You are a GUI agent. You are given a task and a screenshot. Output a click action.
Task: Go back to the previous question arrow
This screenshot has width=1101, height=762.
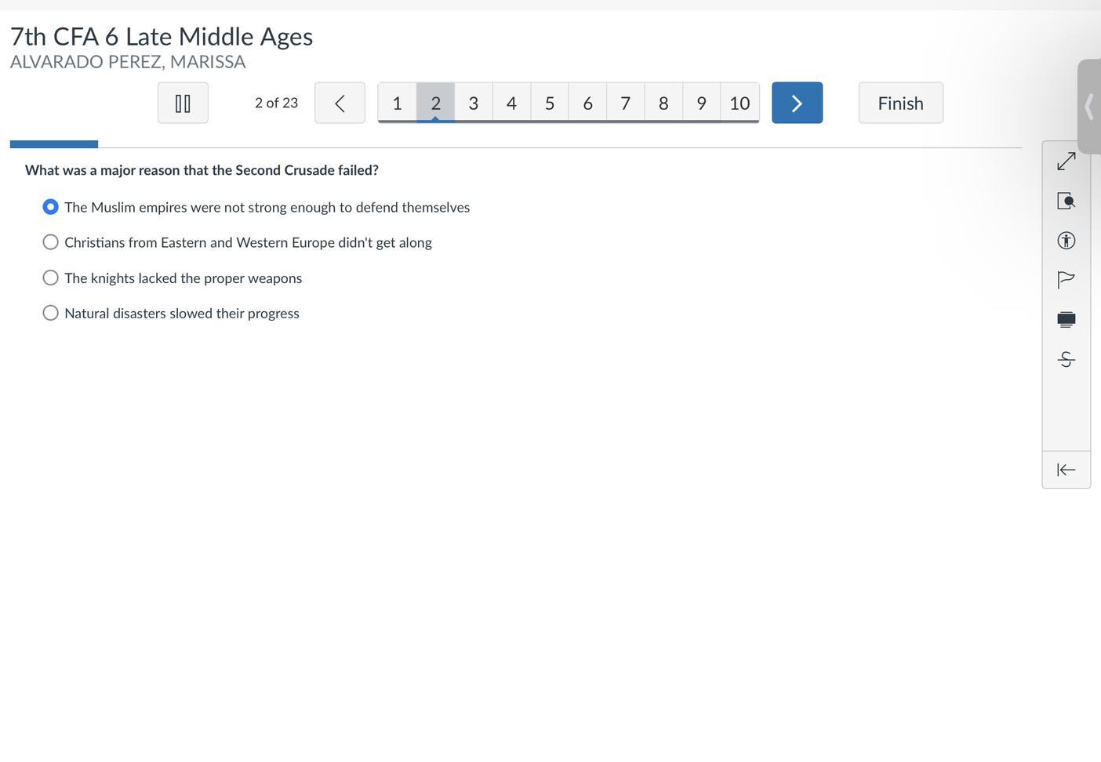(x=340, y=103)
